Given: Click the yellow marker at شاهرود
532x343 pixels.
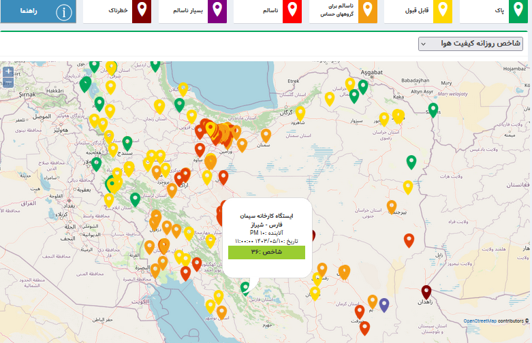Looking at the screenshot, I should [300, 113].
